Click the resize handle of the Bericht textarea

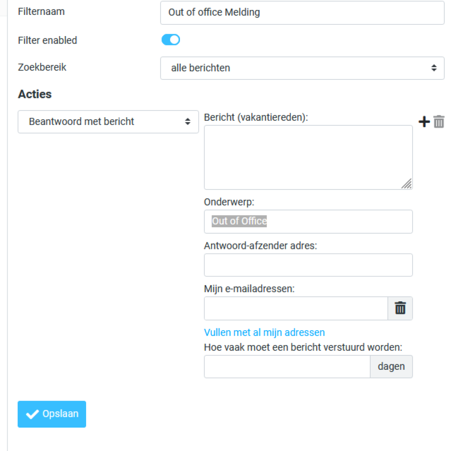coord(407,184)
